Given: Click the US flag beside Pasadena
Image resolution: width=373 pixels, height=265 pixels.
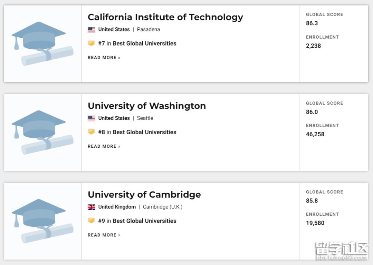Looking at the screenshot, I should pos(92,30).
